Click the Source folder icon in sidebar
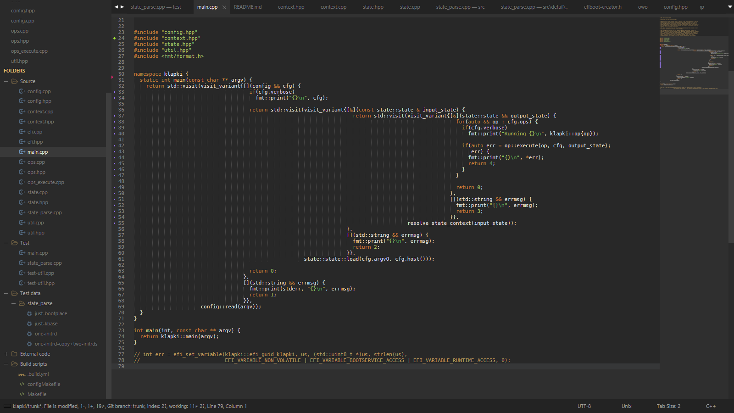 (x=15, y=81)
